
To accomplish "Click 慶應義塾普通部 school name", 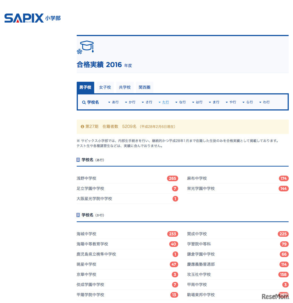I will (201, 264).
